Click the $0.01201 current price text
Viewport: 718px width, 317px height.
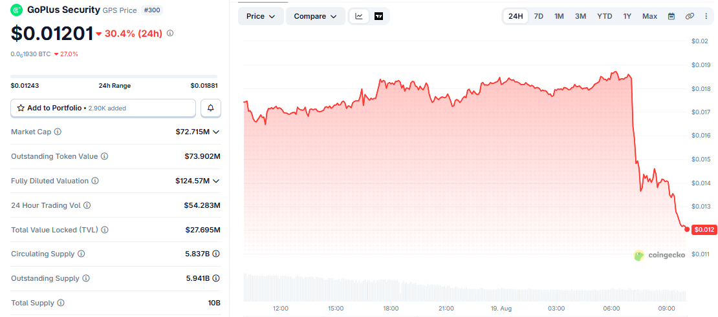point(52,33)
